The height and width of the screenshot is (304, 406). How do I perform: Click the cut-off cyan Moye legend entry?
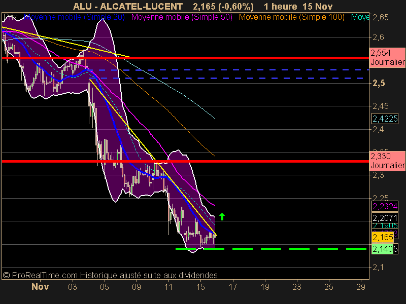(360, 17)
